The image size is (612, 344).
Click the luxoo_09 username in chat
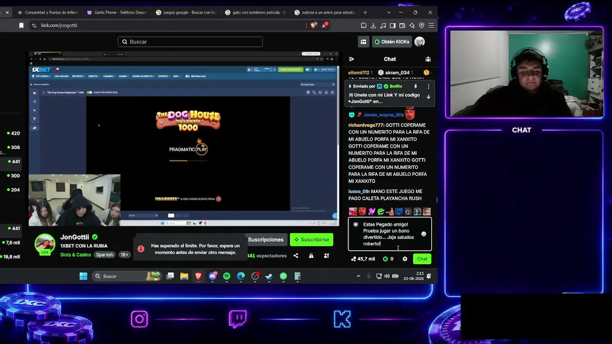[359, 192]
